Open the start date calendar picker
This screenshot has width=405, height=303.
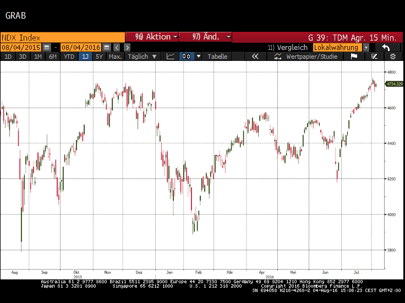coord(47,48)
